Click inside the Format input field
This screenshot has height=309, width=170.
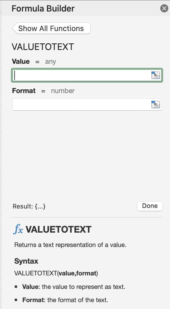(x=80, y=104)
